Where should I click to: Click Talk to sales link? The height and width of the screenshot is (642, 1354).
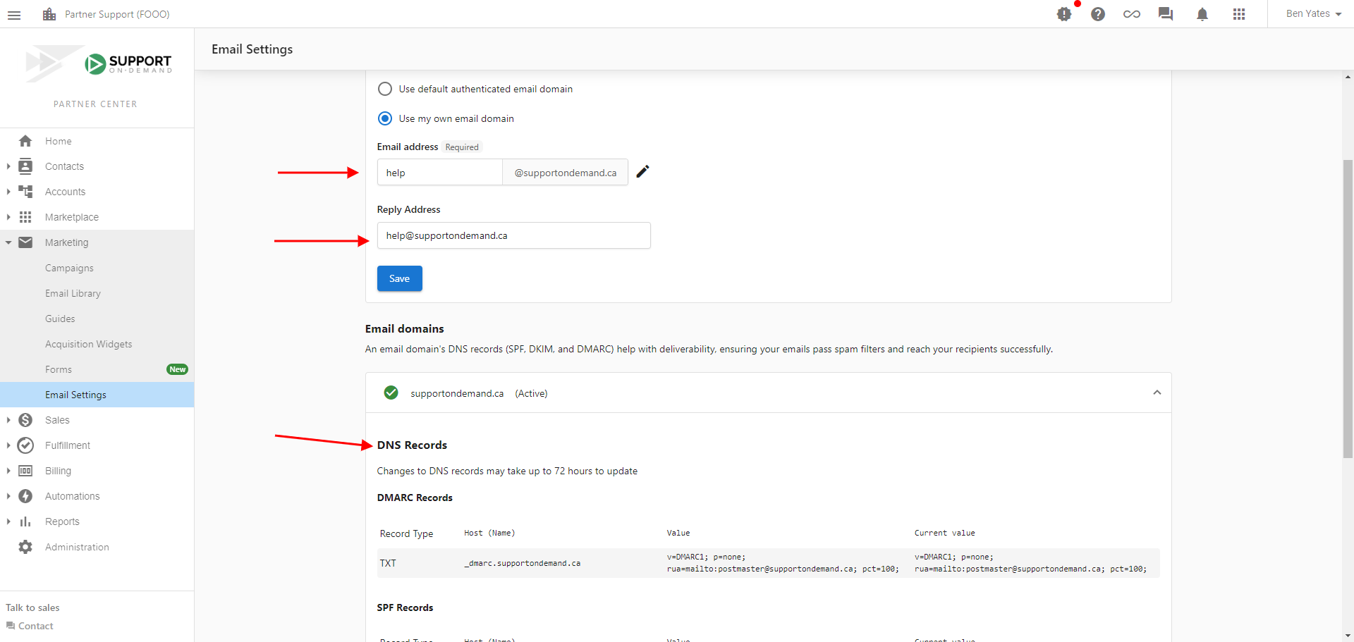click(32, 607)
